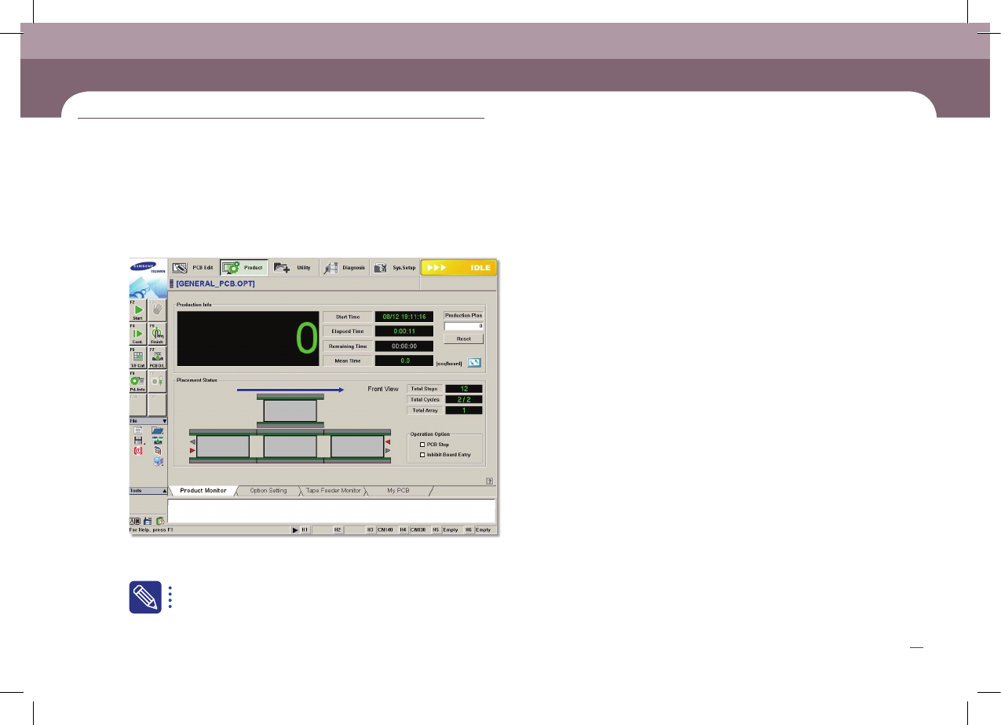Click the save floppy disk icon
Viewport: 1001px width, 725px height.
point(138,441)
